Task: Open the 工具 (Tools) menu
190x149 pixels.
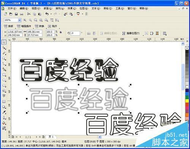Action: (x=120, y=8)
